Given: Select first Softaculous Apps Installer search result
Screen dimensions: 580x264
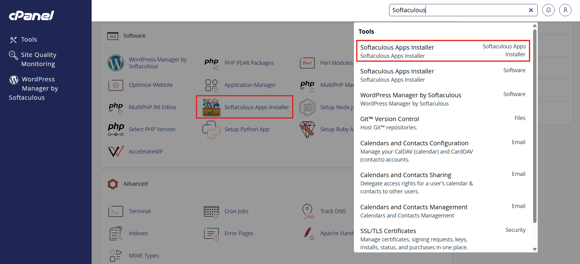Looking at the screenshot, I should [443, 51].
